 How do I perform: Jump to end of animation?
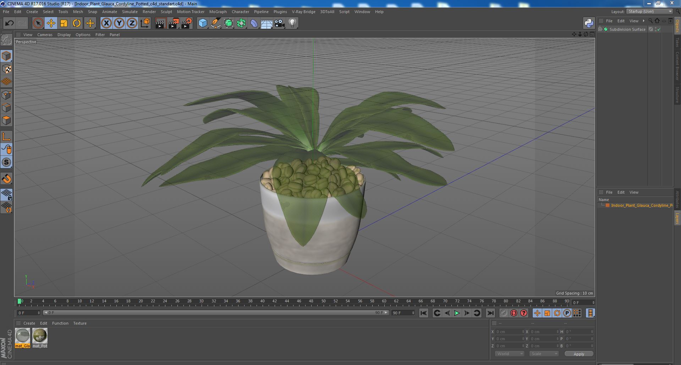[x=490, y=313]
